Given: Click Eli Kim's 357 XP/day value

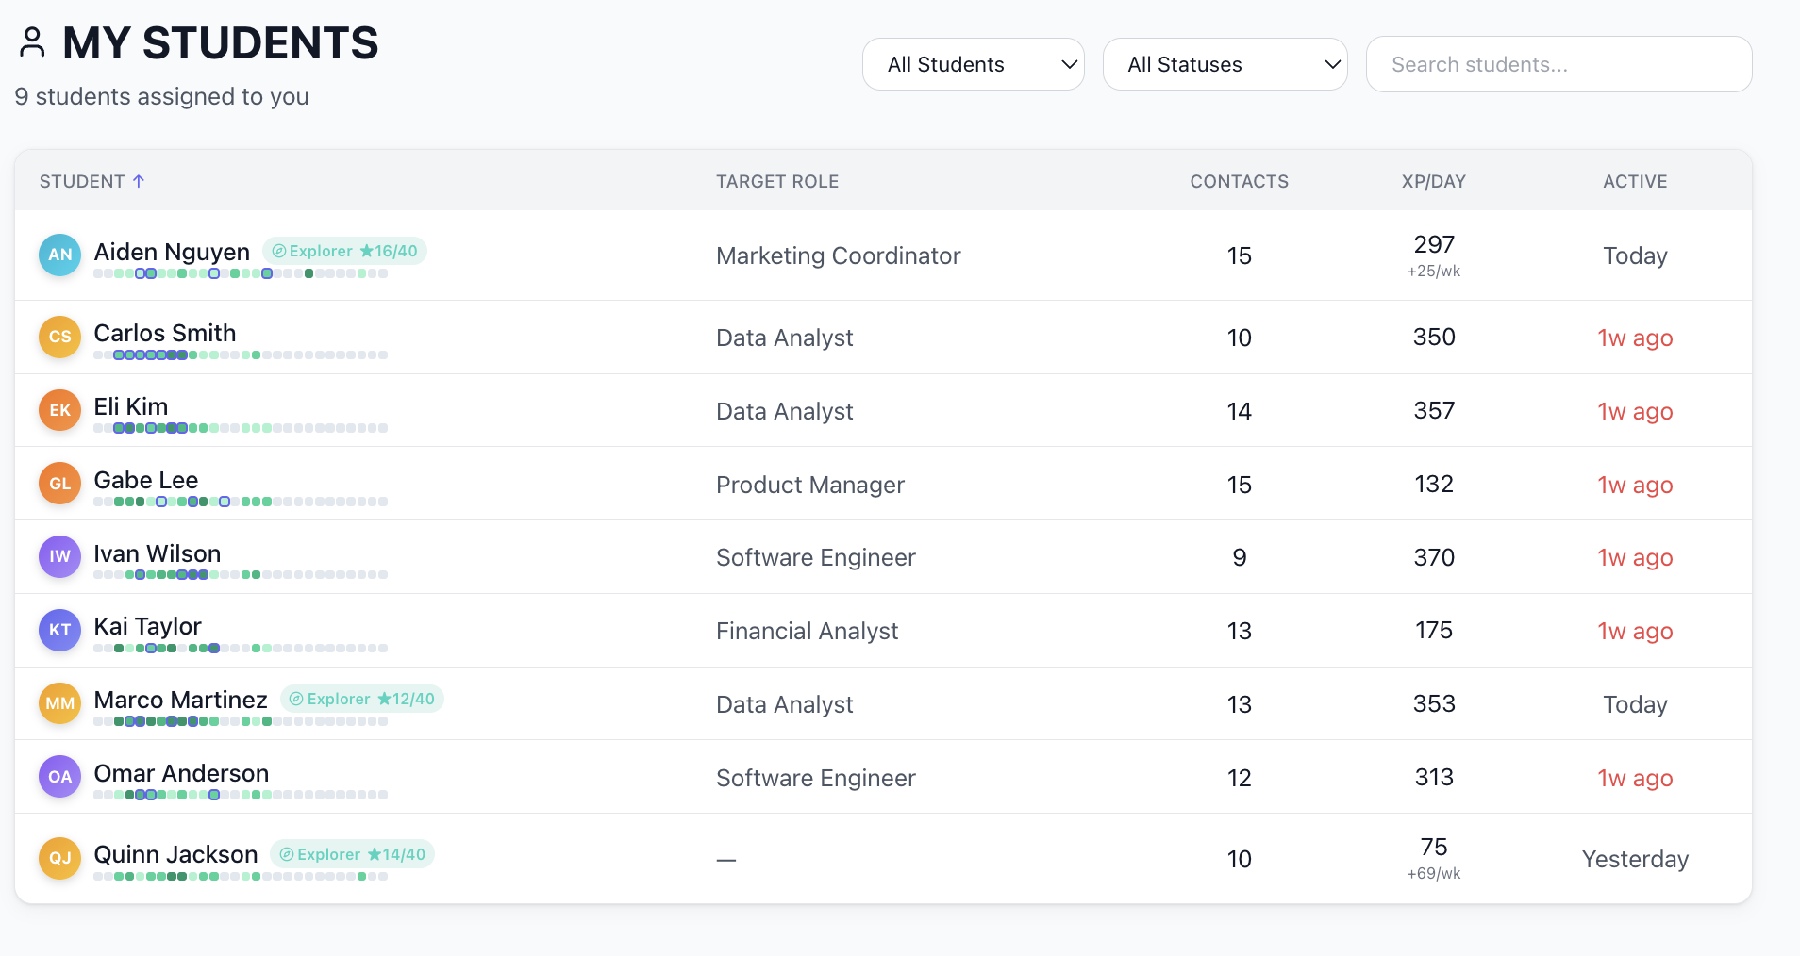Looking at the screenshot, I should click(1434, 410).
